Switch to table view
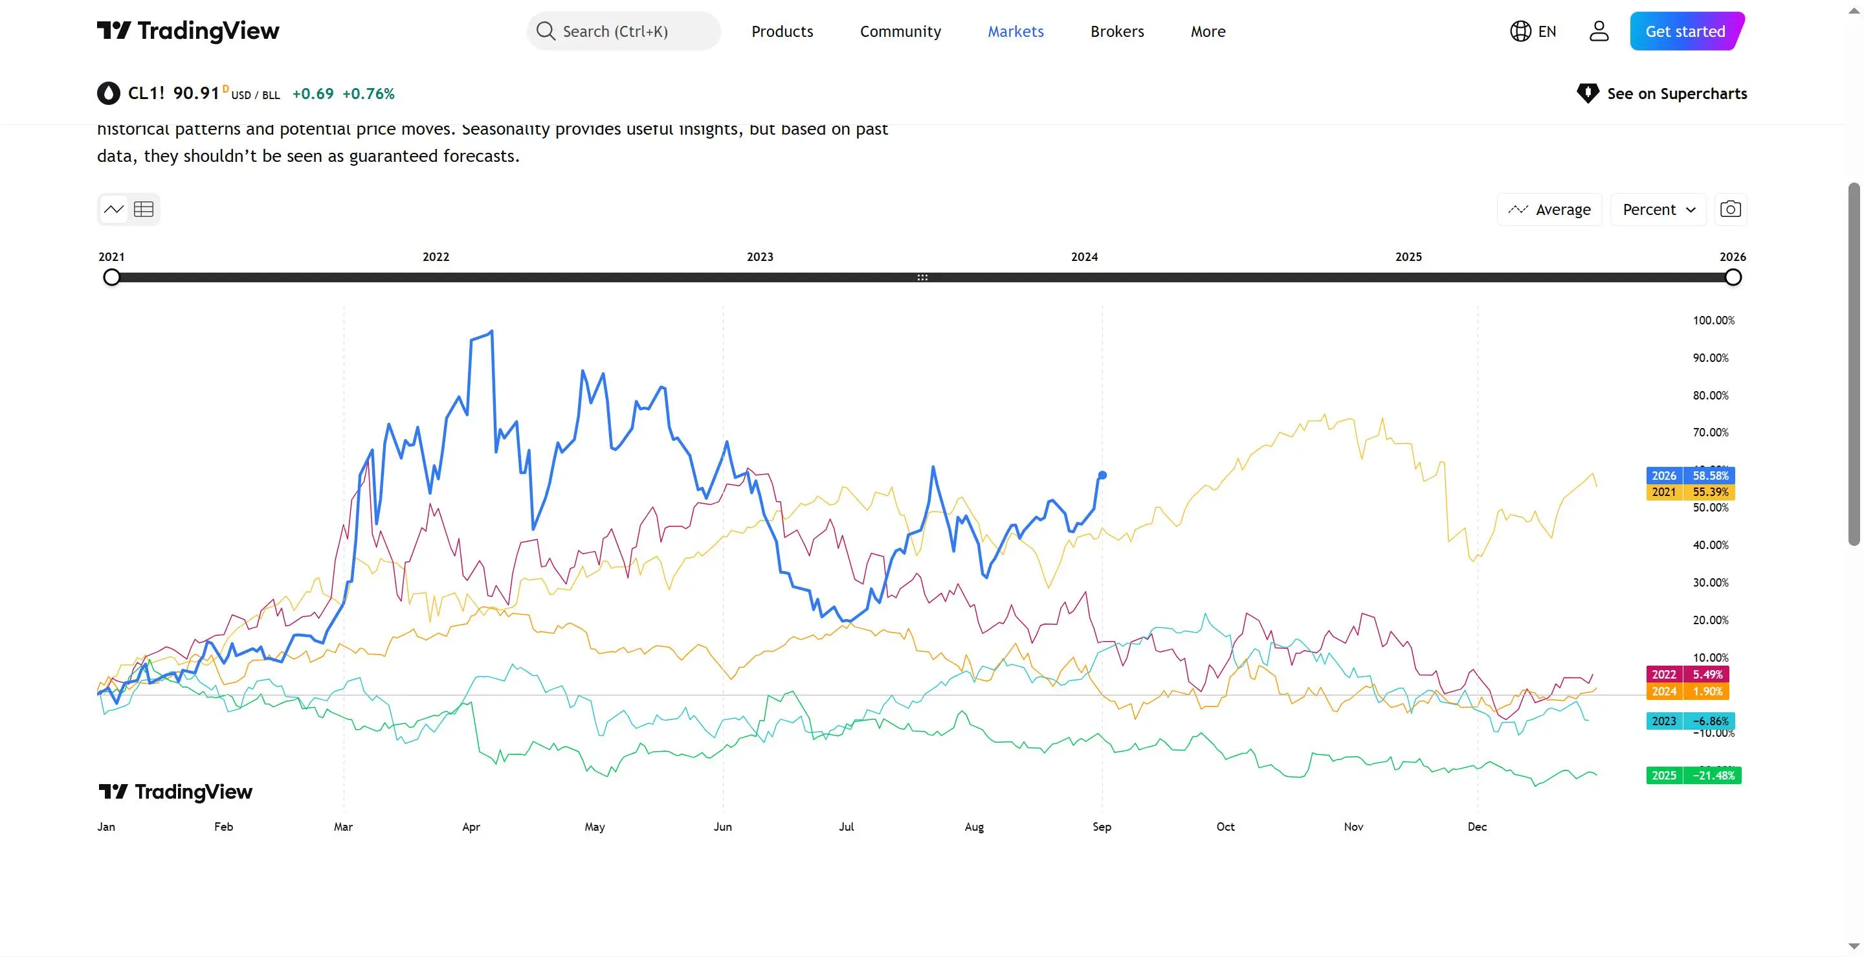This screenshot has width=1864, height=957. [x=143, y=209]
